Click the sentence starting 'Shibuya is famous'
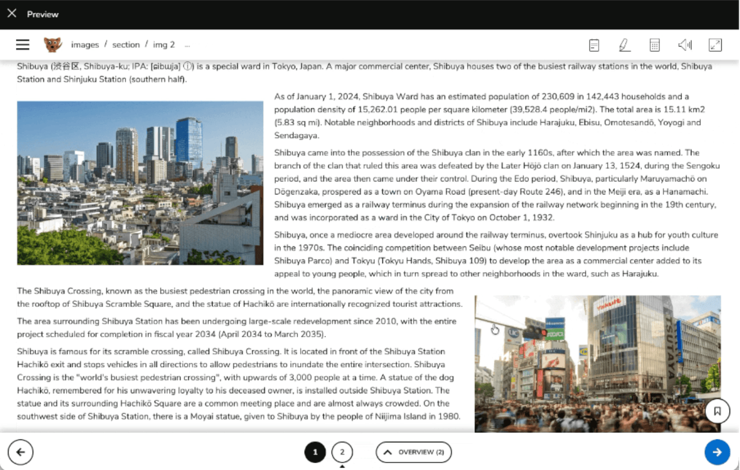This screenshot has width=740, height=470. click(149, 351)
